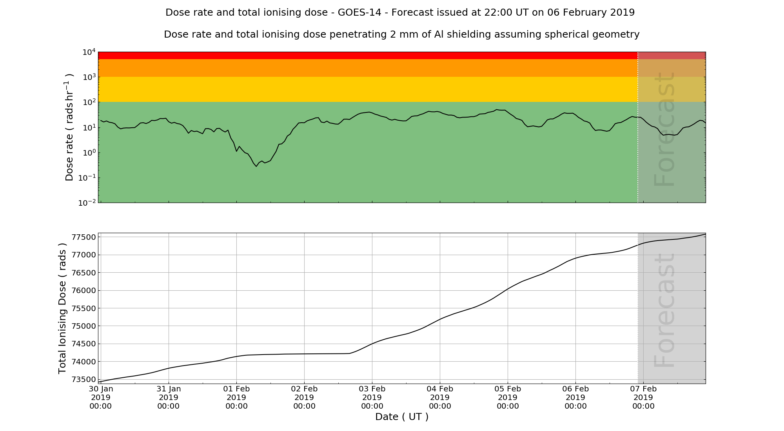Image resolution: width=784 pixels, height=431 pixels.
Task: Click the 77500 tick label on the lower plot
Action: [x=83, y=237]
